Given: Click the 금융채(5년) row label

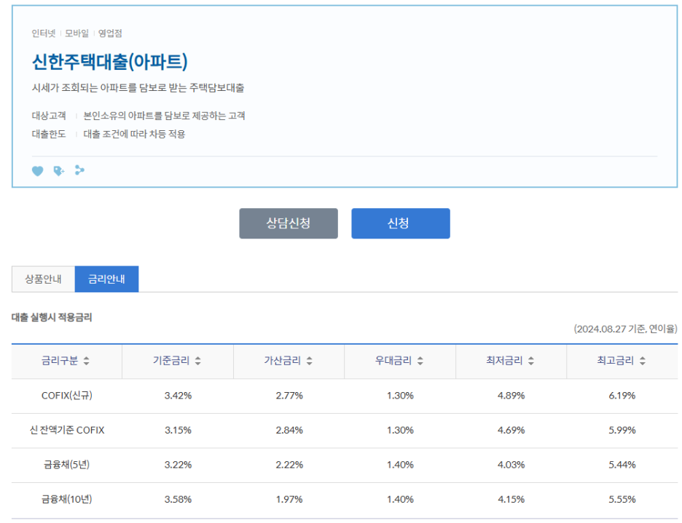Looking at the screenshot, I should pyautogui.click(x=67, y=464).
